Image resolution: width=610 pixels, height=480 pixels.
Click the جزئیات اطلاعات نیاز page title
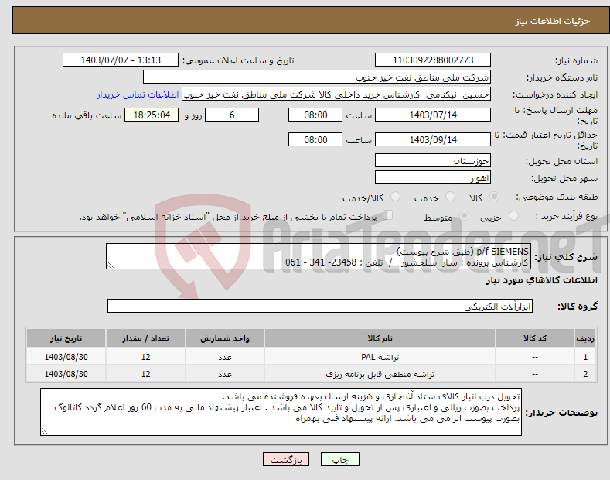pyautogui.click(x=553, y=21)
